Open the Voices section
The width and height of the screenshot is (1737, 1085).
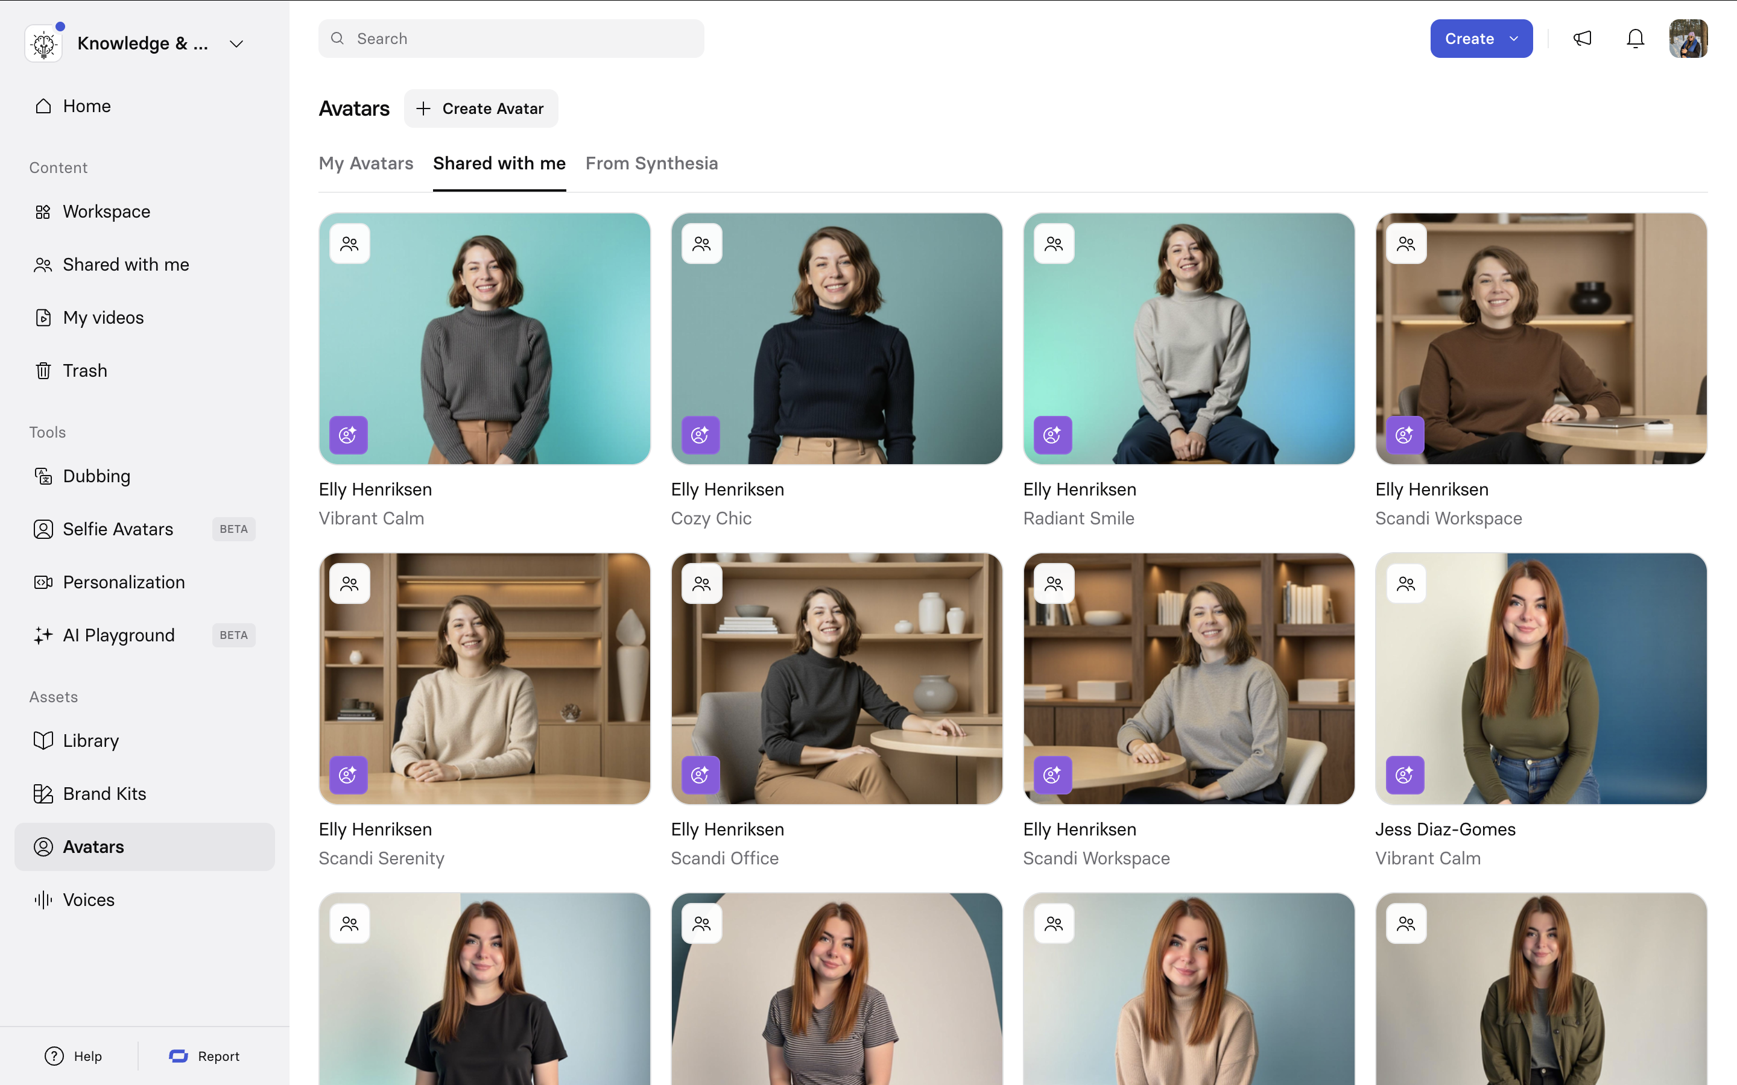coord(88,899)
